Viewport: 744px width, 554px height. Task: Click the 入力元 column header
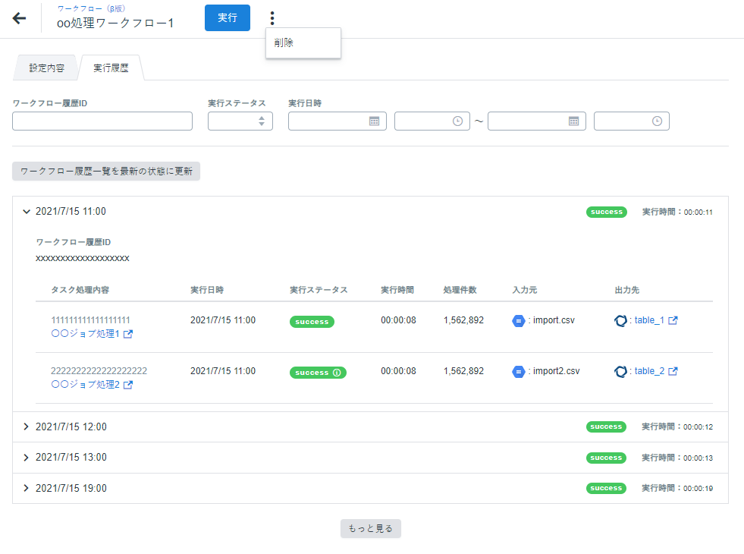pos(525,290)
